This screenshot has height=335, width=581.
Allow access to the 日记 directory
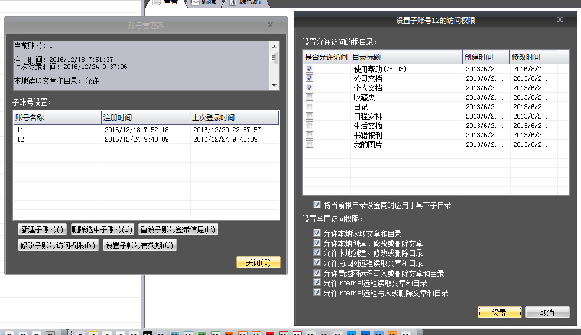[x=310, y=107]
